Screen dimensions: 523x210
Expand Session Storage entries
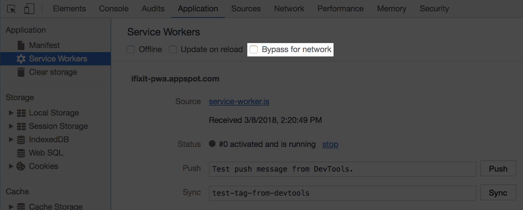(11, 126)
